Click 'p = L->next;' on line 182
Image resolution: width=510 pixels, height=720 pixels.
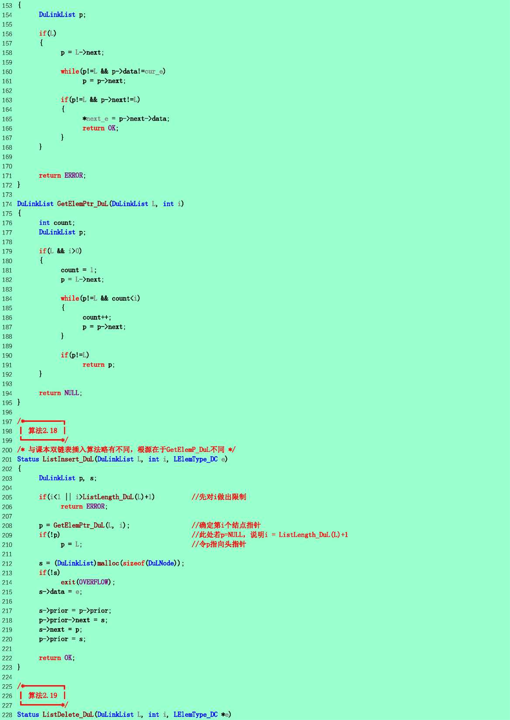pyautogui.click(x=82, y=279)
